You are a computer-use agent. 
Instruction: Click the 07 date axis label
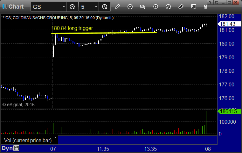tap(53, 149)
